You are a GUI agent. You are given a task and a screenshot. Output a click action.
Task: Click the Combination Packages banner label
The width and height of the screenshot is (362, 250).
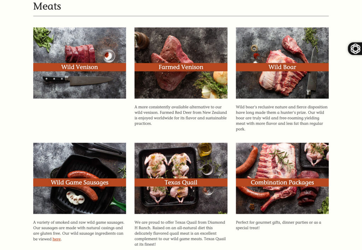pyautogui.click(x=282, y=183)
